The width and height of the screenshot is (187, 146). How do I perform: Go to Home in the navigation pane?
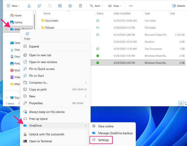click(x=16, y=15)
